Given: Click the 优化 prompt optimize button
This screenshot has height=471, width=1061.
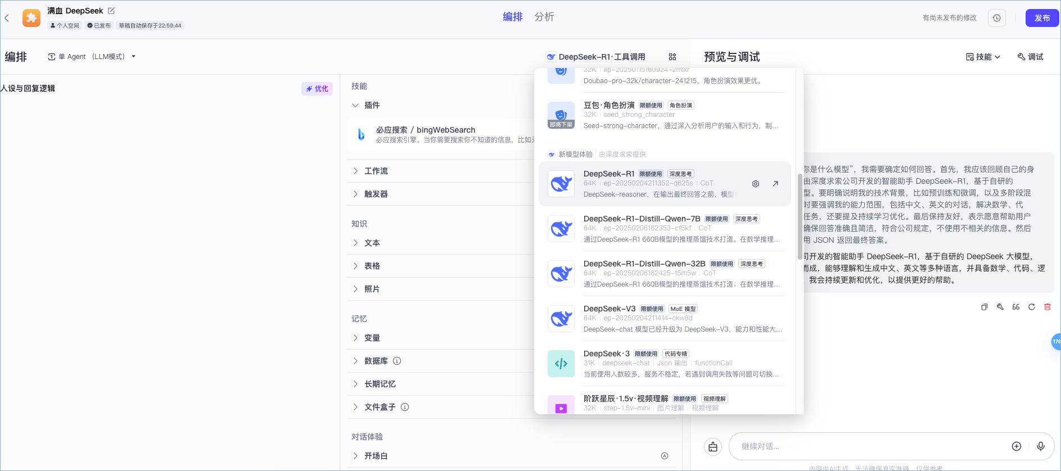Looking at the screenshot, I should tap(317, 89).
